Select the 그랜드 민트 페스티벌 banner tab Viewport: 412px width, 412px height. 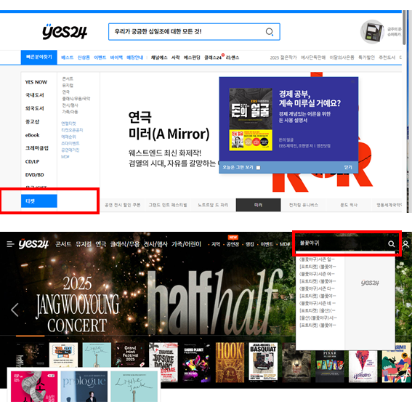168,205
